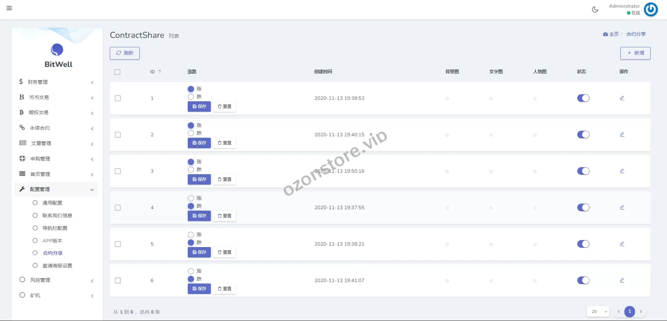The width and height of the screenshot is (667, 321).
Task: Tick the select-all header checkbox
Action: pos(118,72)
